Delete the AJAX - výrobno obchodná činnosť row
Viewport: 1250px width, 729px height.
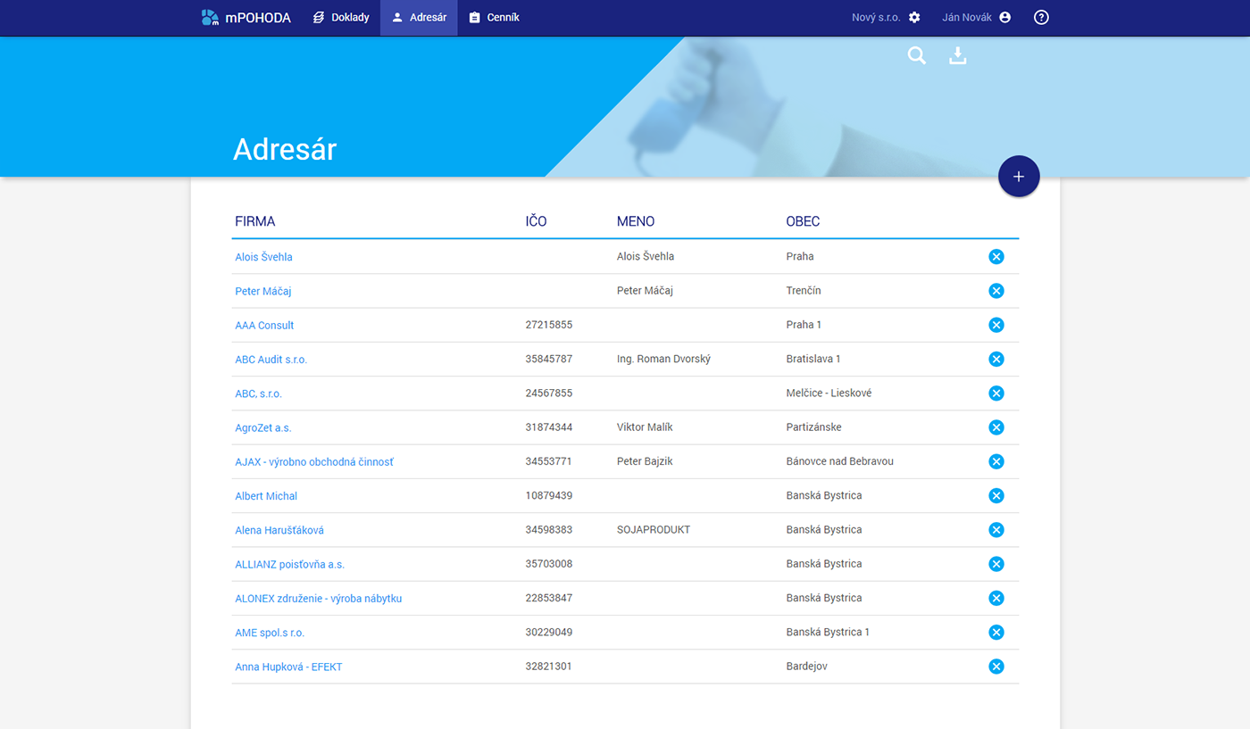(996, 461)
